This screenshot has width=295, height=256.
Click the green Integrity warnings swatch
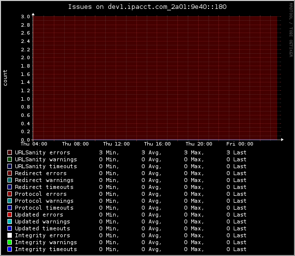9,242
